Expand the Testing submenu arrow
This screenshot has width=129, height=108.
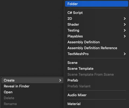125,30
